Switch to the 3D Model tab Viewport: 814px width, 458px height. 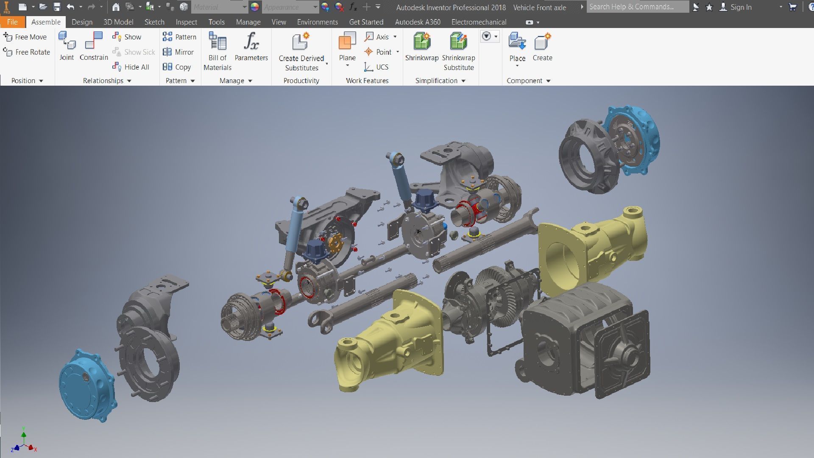click(x=118, y=22)
